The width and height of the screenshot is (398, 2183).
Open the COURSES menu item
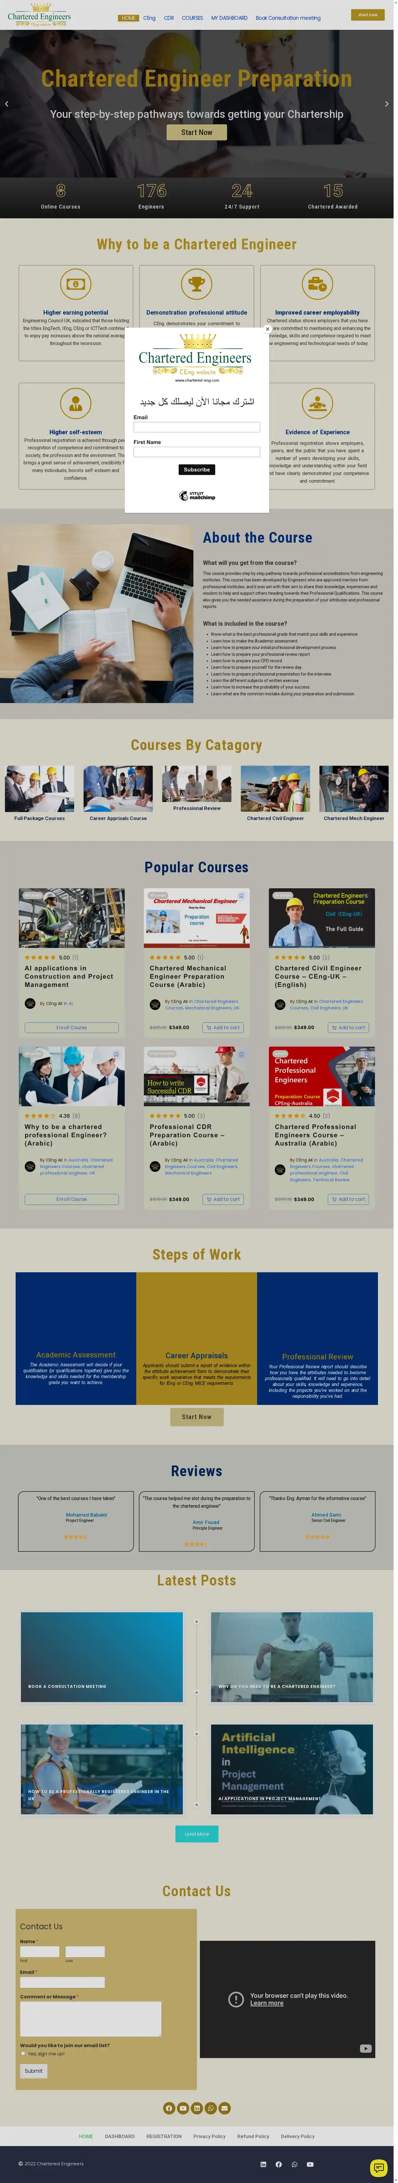(193, 18)
